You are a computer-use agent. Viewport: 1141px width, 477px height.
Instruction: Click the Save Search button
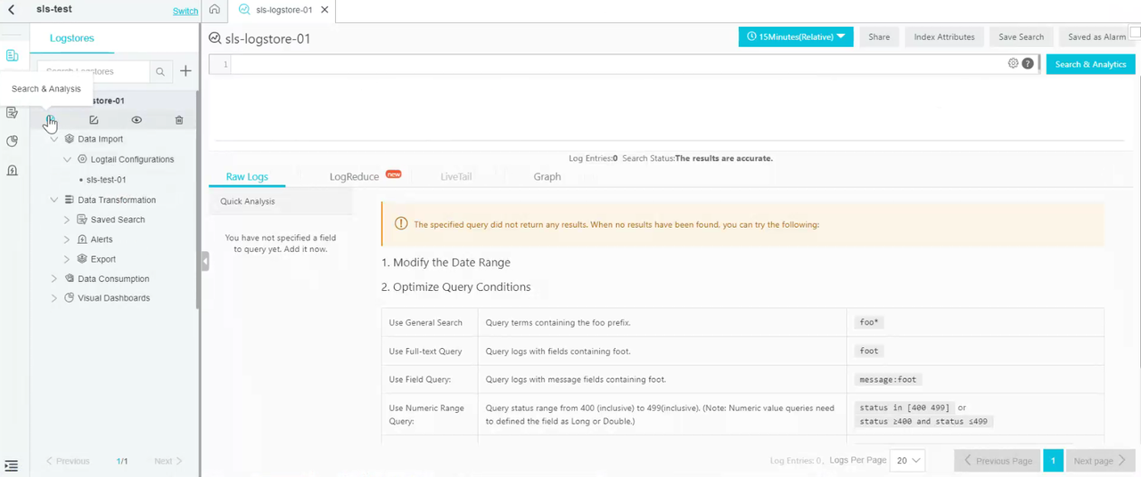[x=1021, y=36]
